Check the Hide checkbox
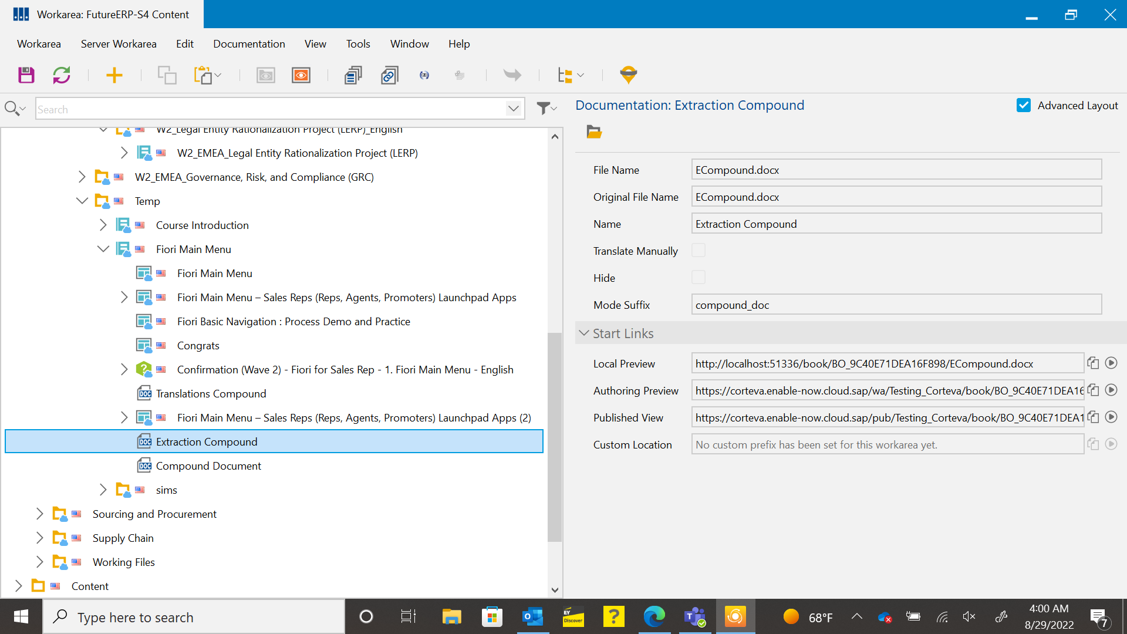The image size is (1127, 634). click(x=698, y=278)
